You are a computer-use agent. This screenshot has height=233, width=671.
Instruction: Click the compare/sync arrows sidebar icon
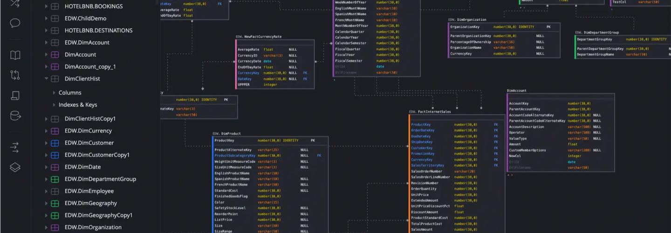tap(15, 75)
